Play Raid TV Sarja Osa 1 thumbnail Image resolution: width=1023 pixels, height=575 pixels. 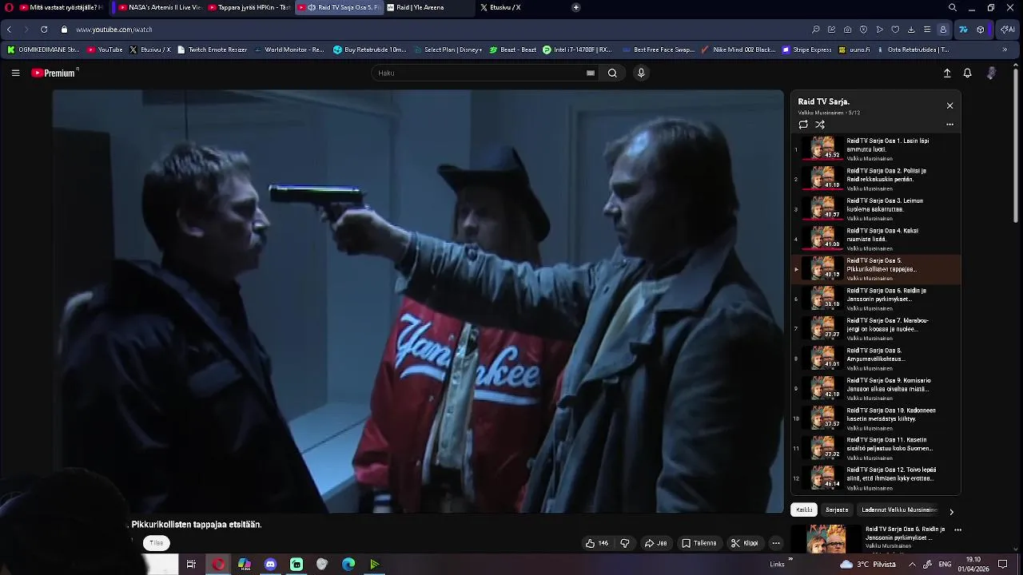[822, 148]
